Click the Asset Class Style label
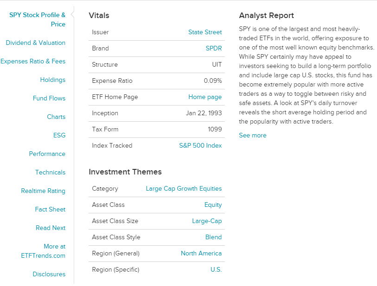The width and height of the screenshot is (377, 286). click(116, 237)
